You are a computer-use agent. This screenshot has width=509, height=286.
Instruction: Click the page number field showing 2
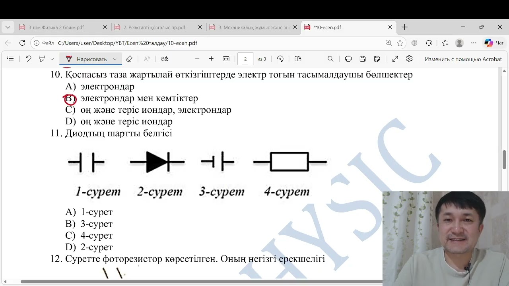pyautogui.click(x=245, y=59)
